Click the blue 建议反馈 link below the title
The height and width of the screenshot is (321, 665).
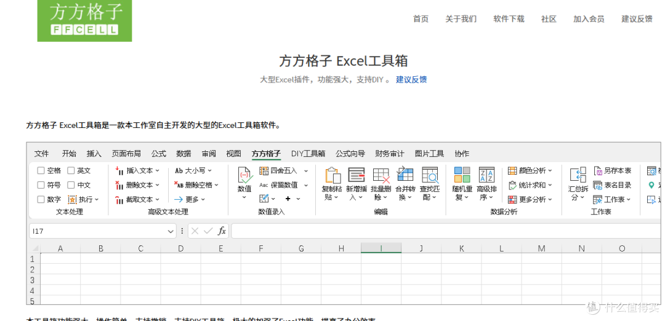coord(411,79)
